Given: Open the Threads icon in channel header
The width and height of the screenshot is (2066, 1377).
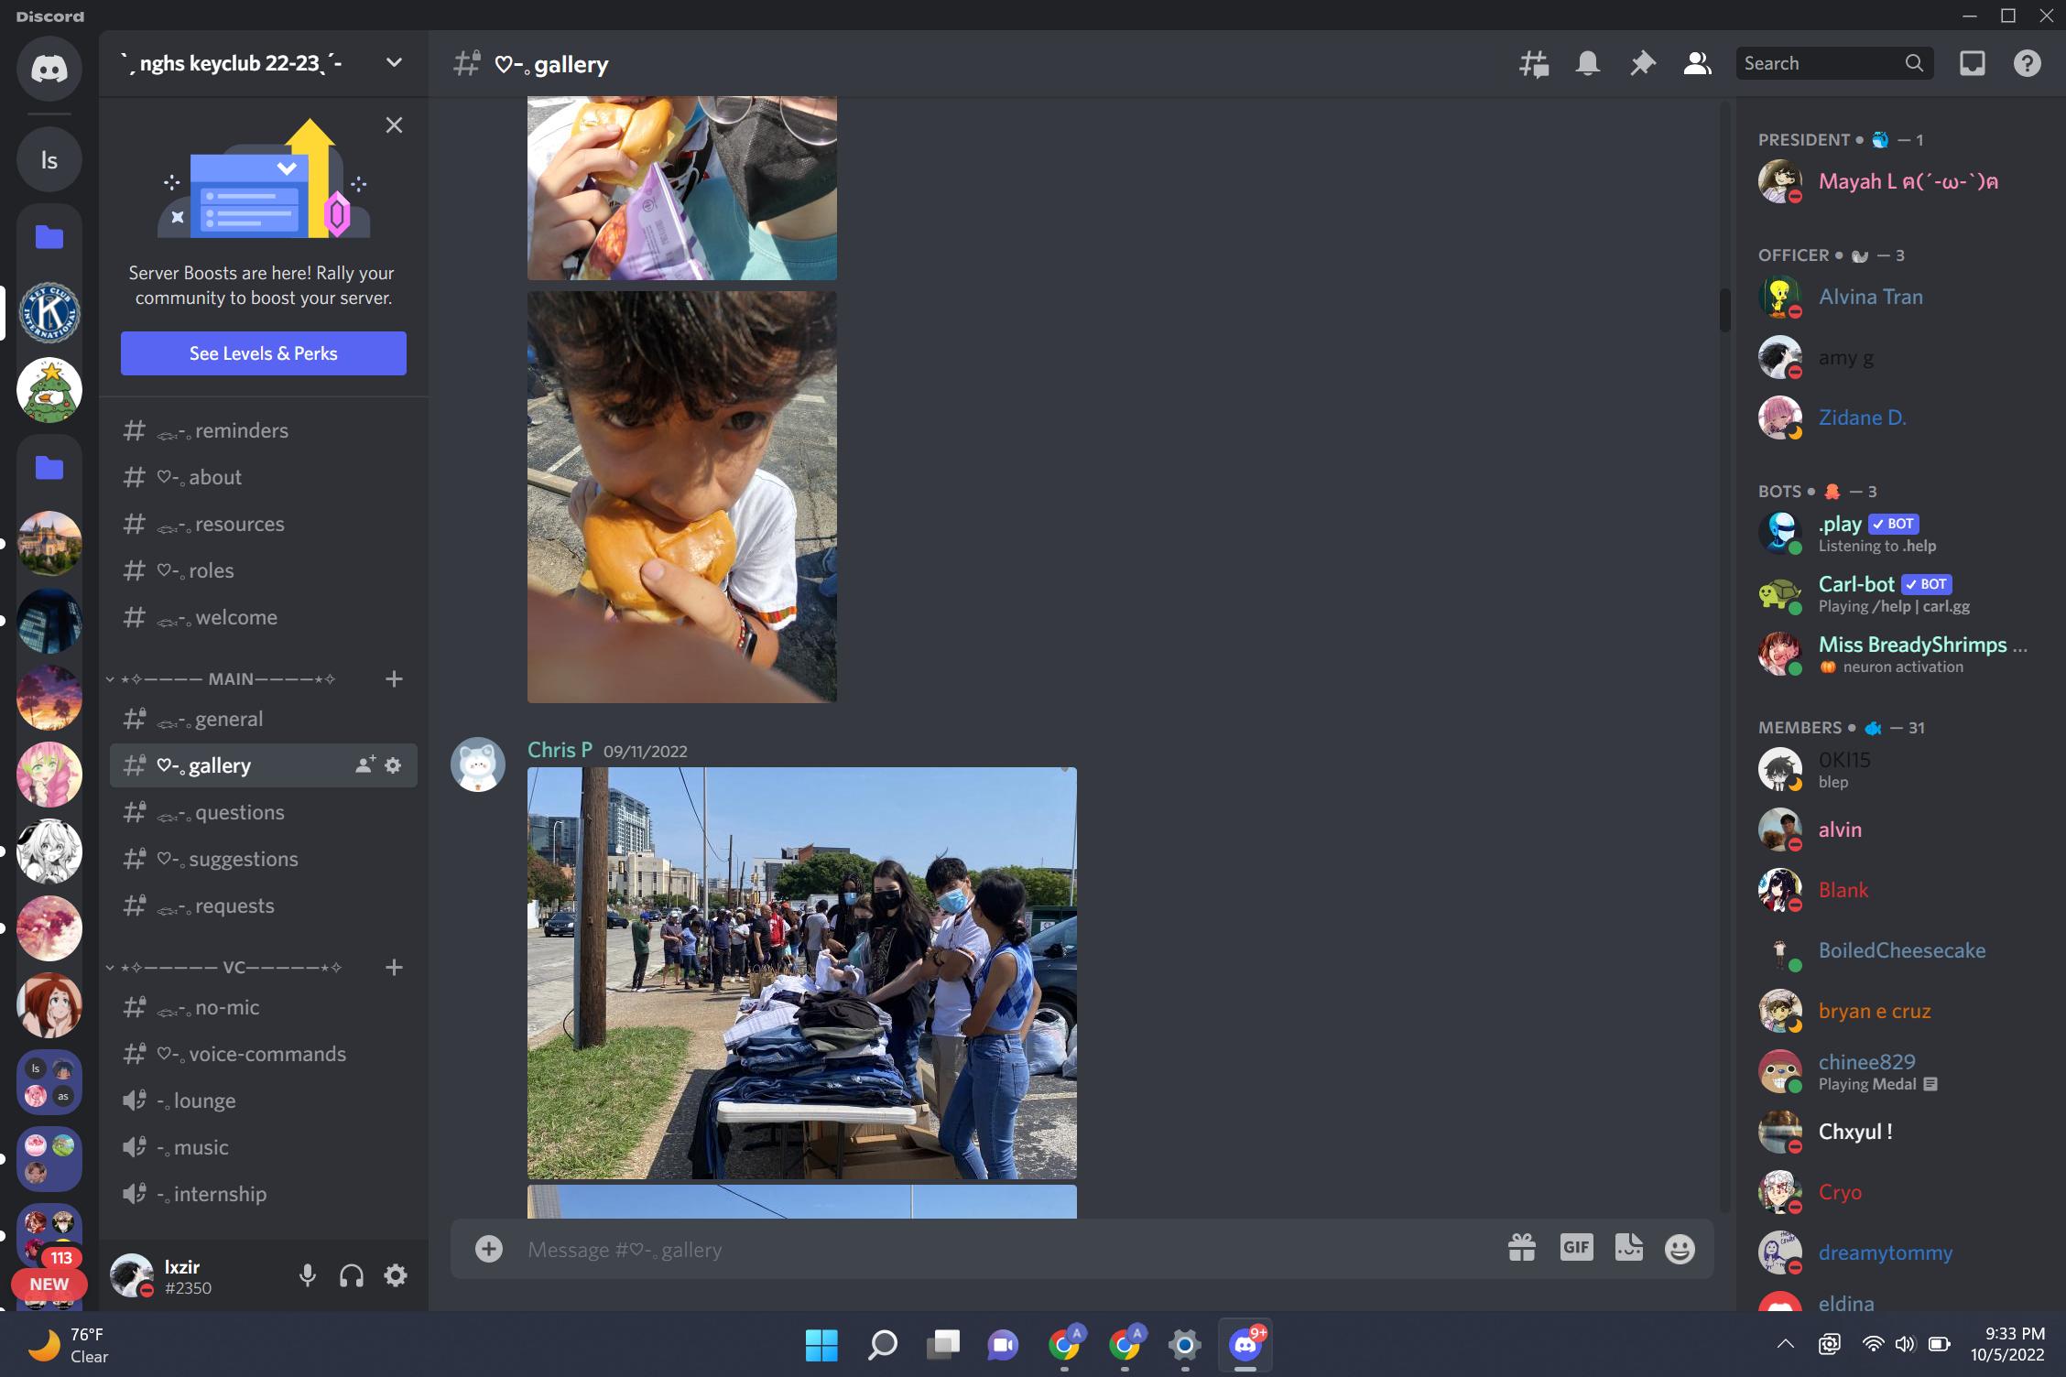Looking at the screenshot, I should tap(1534, 63).
